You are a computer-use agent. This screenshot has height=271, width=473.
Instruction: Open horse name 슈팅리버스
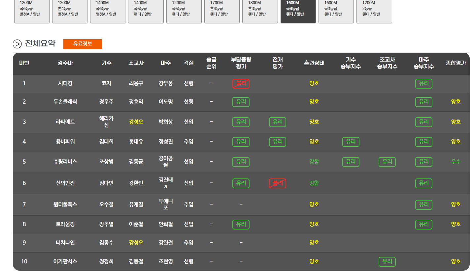coord(65,162)
